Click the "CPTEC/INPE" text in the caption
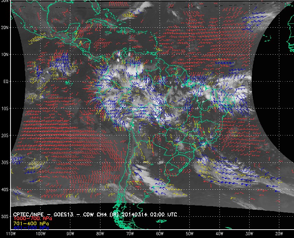 tap(28, 215)
